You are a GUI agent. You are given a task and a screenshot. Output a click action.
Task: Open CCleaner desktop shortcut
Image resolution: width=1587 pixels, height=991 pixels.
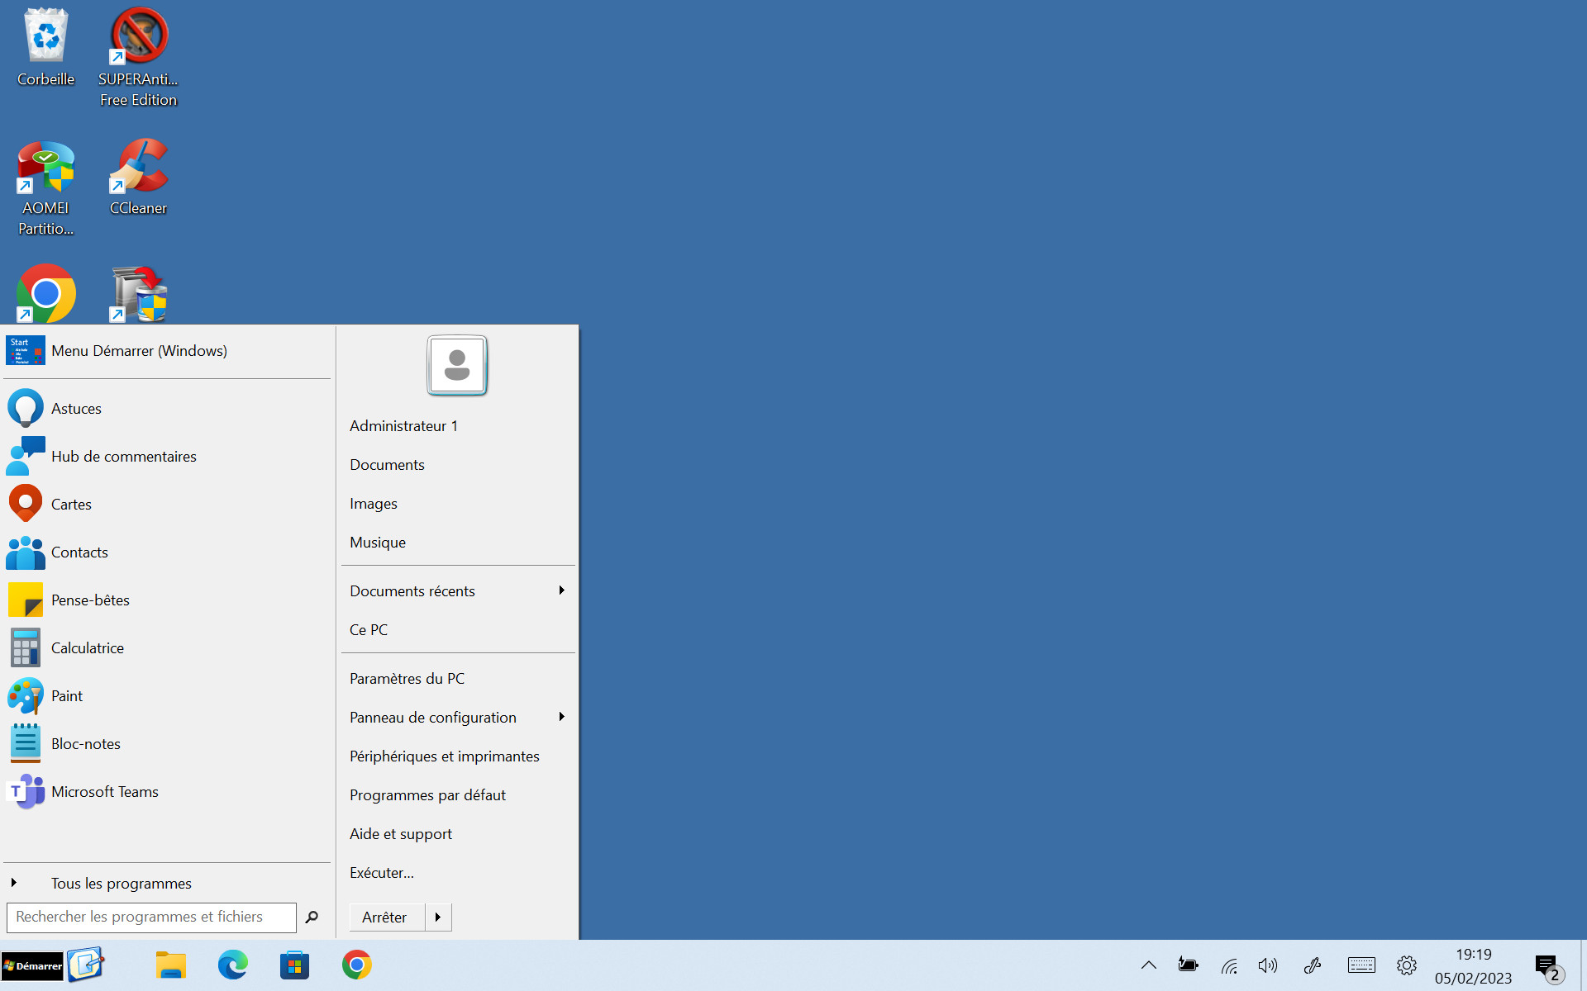(139, 178)
